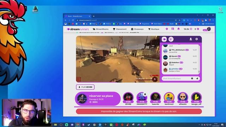Open the Liste de lecture reading list
Screen dimensions: 226x127
pyautogui.click(x=208, y=24)
